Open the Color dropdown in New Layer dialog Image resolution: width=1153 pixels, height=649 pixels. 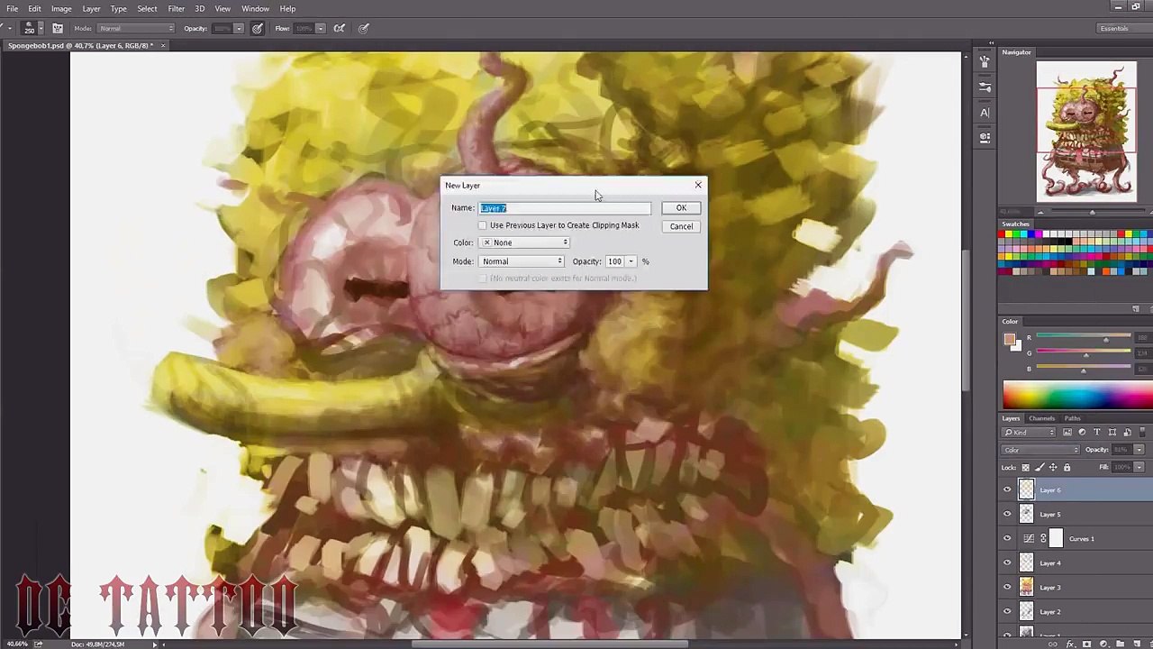pyautogui.click(x=524, y=242)
